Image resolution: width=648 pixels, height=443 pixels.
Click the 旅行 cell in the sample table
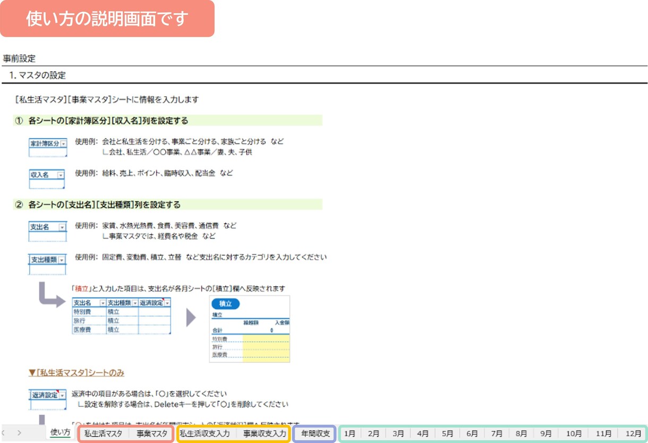click(x=88, y=321)
